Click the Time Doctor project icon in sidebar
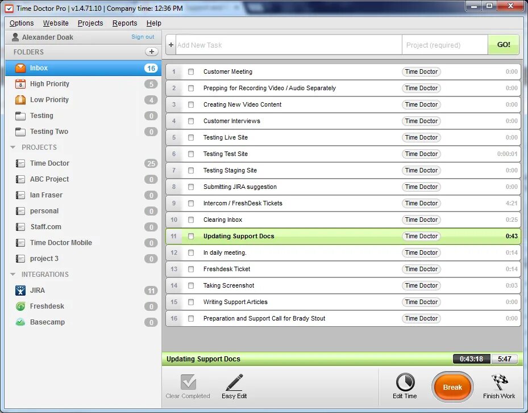This screenshot has height=413, width=528. (x=20, y=163)
